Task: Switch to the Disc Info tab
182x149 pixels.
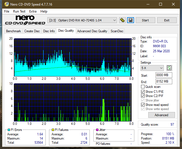Action: (x=49, y=31)
